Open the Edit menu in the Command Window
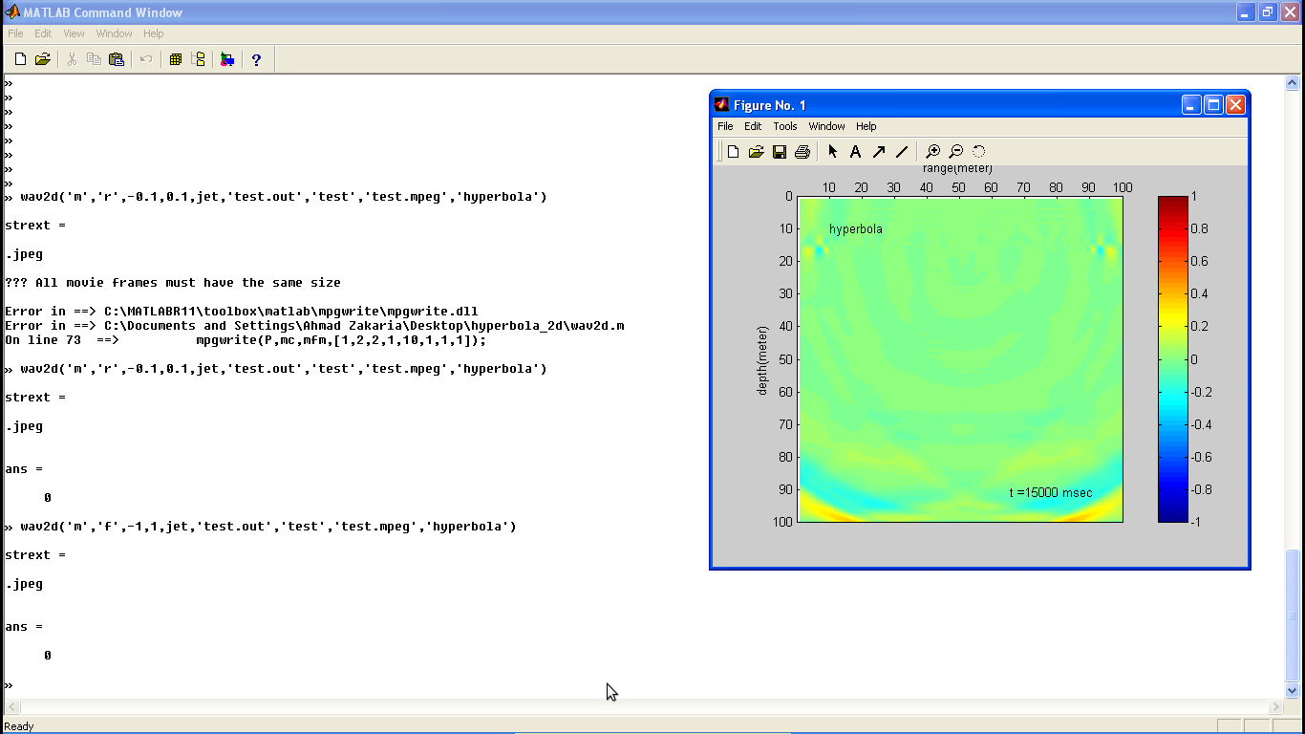Image resolution: width=1305 pixels, height=734 pixels. [x=42, y=32]
